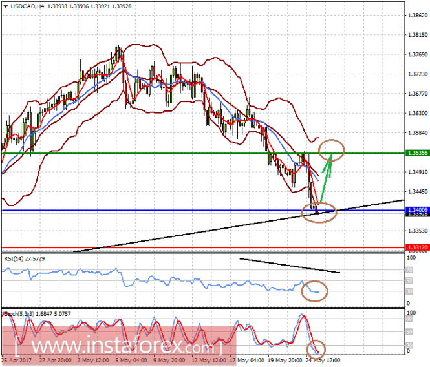430x367 pixels.
Task: Select the USDCAD,H4 chart title text
Action: click(27, 6)
